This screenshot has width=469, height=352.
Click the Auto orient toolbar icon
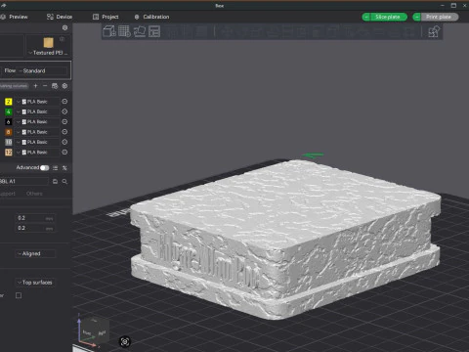click(x=140, y=31)
